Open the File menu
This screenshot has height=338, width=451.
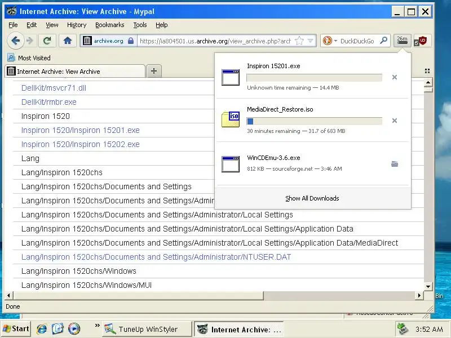(13, 25)
